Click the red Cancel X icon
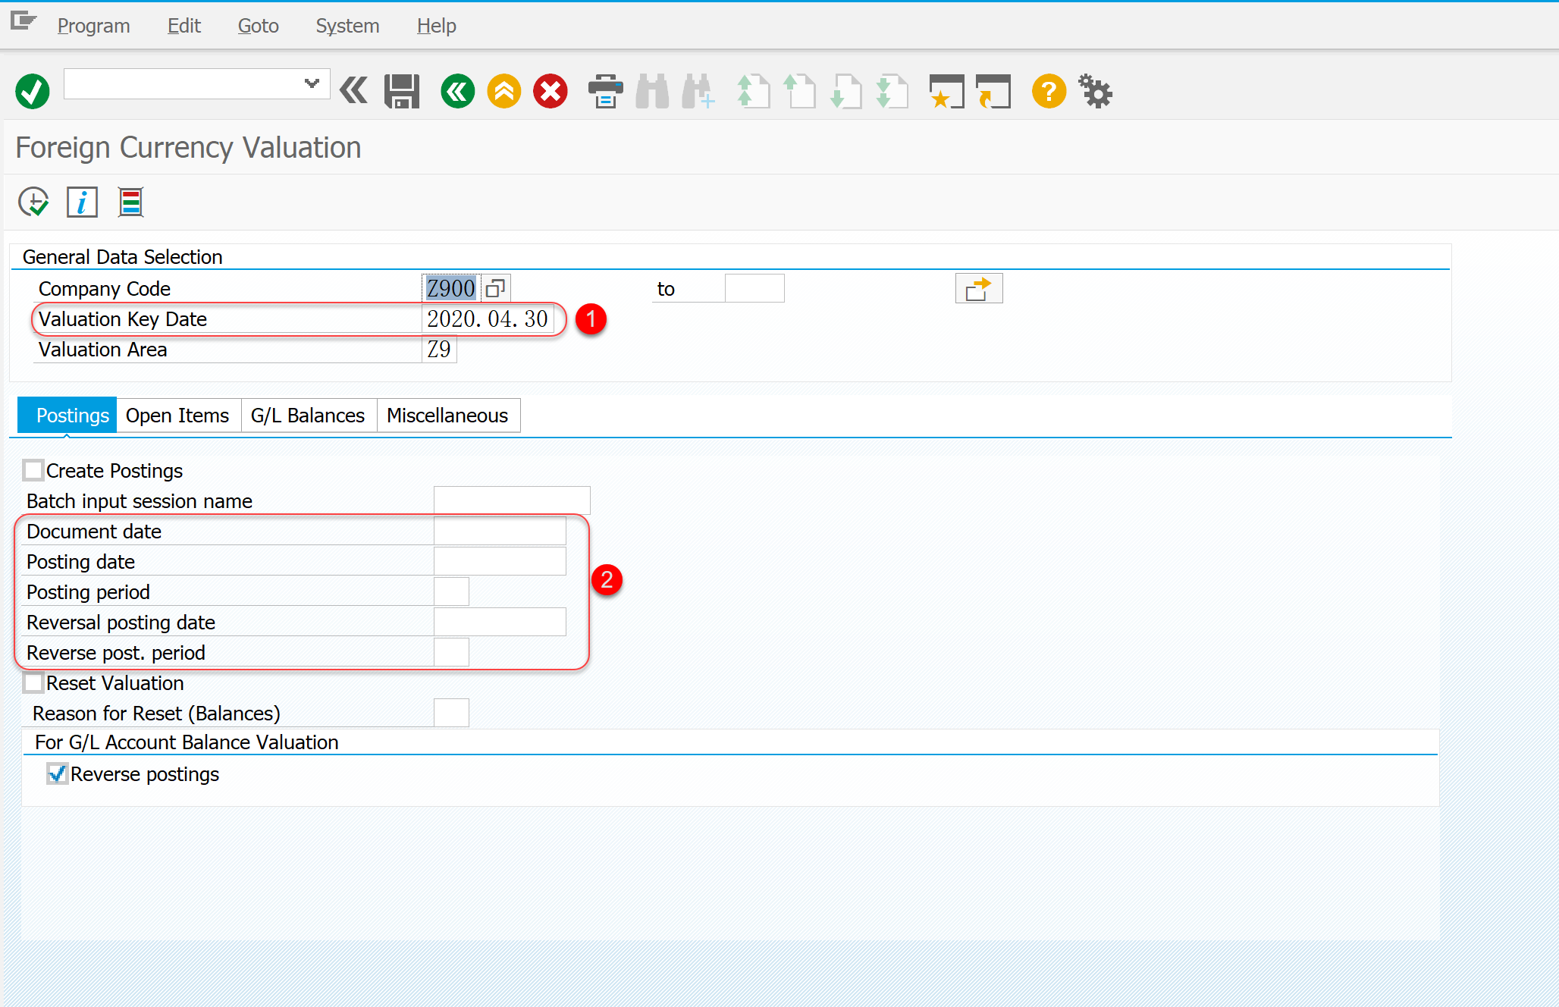Screen dimensions: 1559x1007 click(551, 92)
